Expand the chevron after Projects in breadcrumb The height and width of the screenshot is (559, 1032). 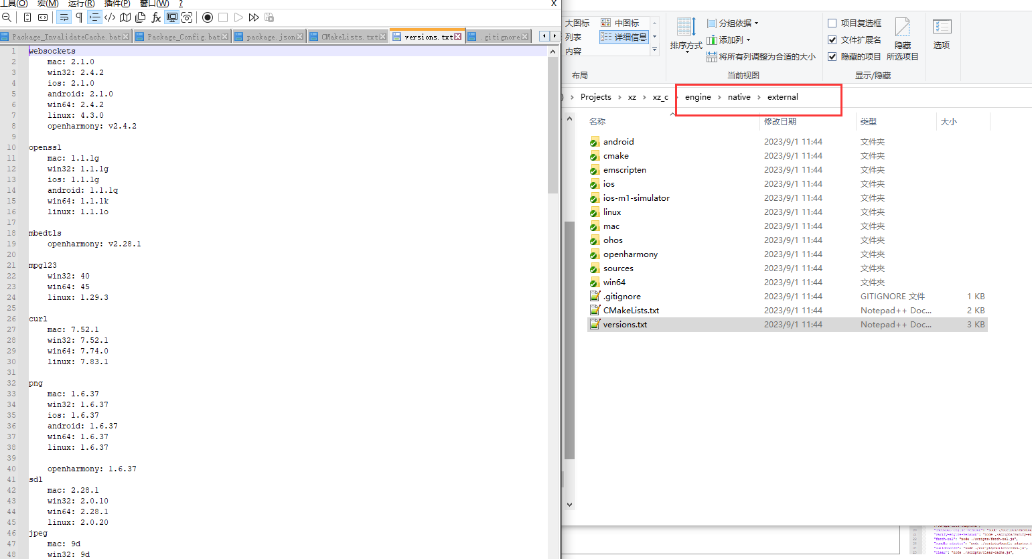pos(619,97)
